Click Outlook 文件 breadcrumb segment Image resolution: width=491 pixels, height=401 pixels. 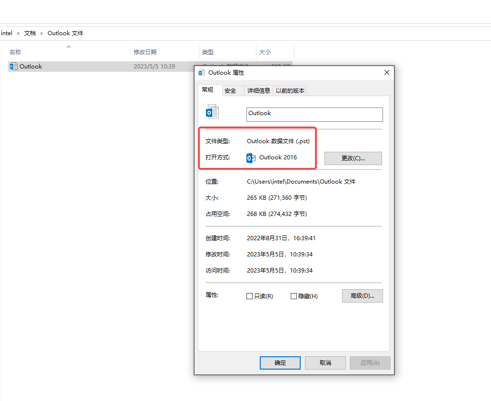[x=66, y=33]
